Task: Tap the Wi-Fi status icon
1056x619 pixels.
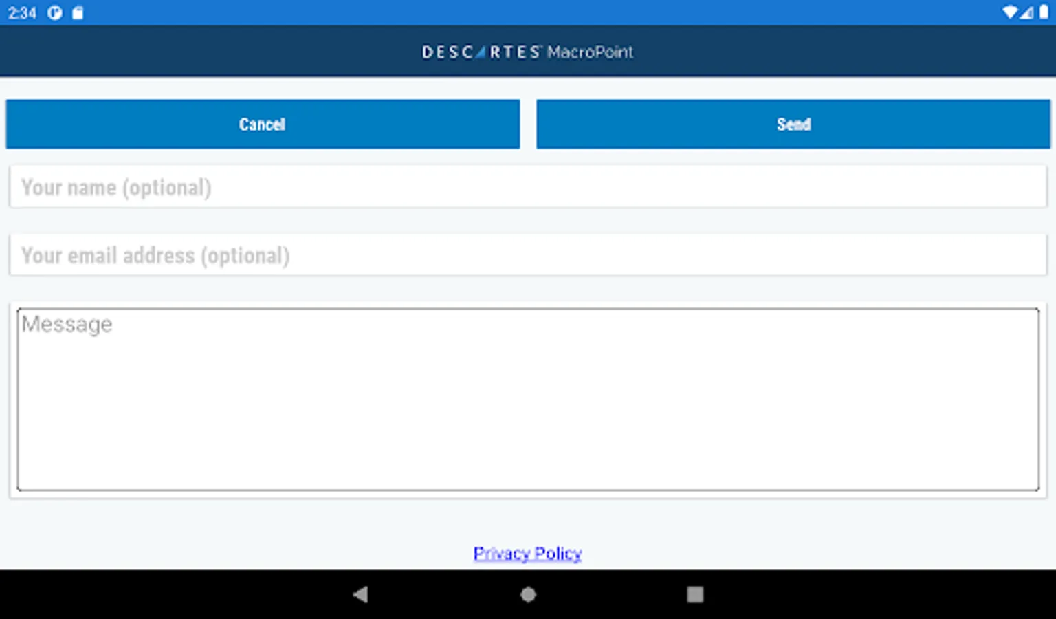Action: pyautogui.click(x=1009, y=12)
